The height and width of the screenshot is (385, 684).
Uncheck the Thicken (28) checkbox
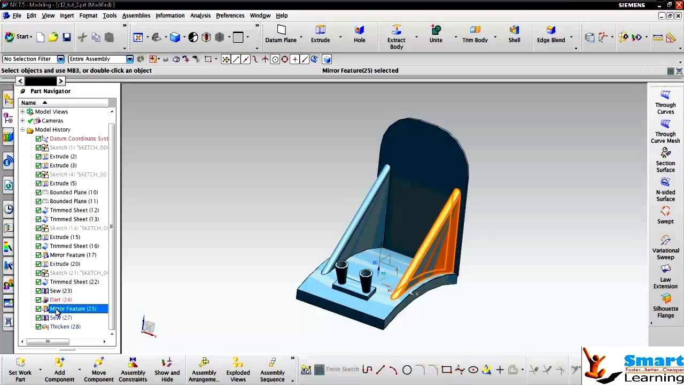[38, 327]
